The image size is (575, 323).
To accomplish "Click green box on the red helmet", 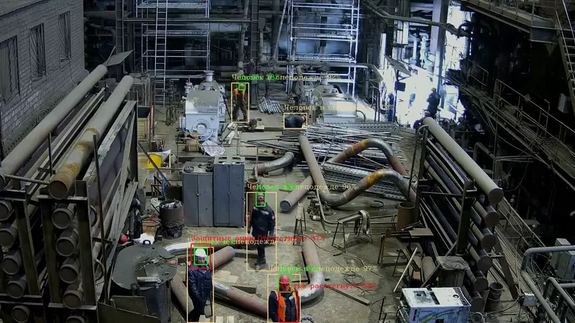I will pyautogui.click(x=285, y=281).
